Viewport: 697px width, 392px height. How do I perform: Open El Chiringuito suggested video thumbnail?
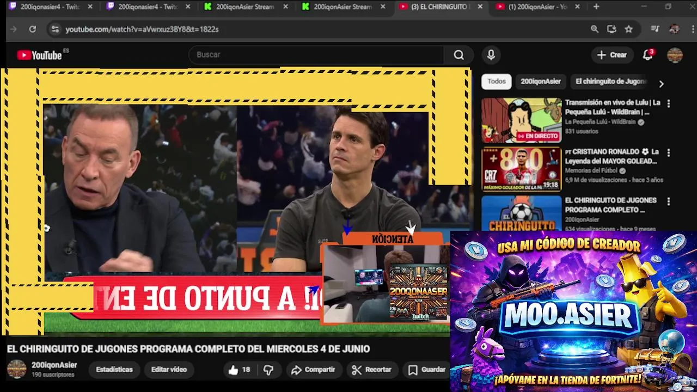(521, 213)
